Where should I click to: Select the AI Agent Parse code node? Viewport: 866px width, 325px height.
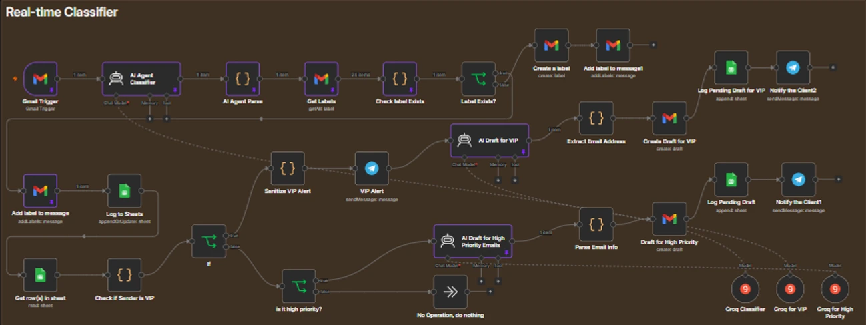[x=243, y=79]
